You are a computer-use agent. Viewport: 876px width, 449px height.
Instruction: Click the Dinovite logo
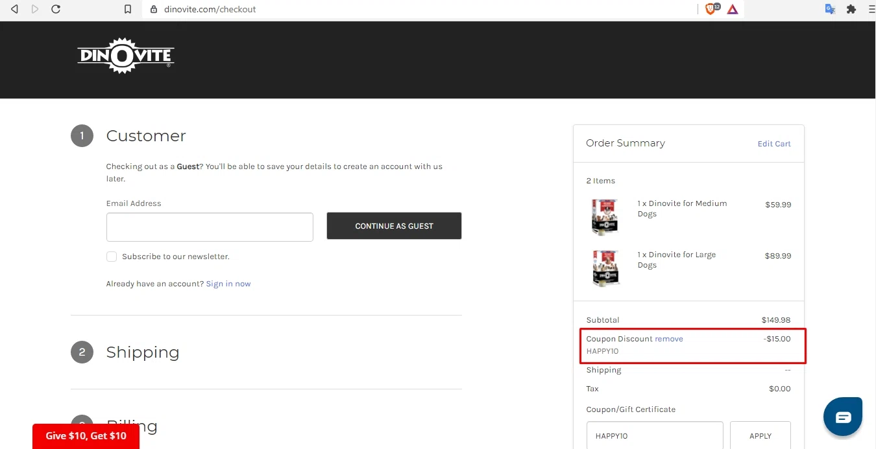(x=126, y=56)
